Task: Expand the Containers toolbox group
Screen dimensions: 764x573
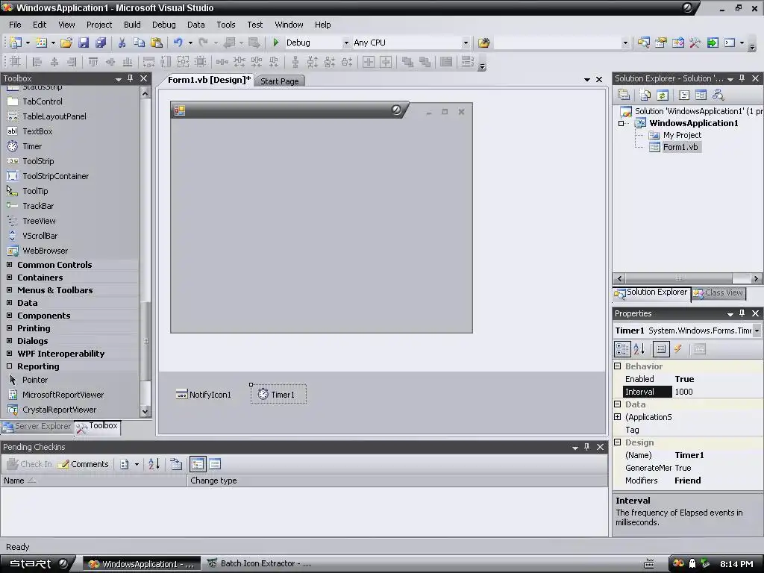Action: (9, 278)
